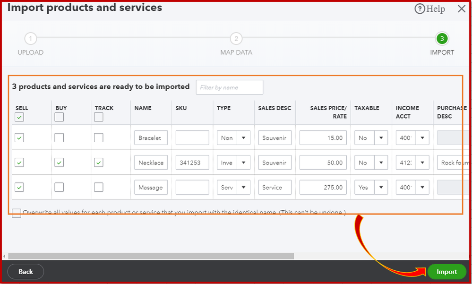Uncheck Track for Necklace row

click(98, 163)
